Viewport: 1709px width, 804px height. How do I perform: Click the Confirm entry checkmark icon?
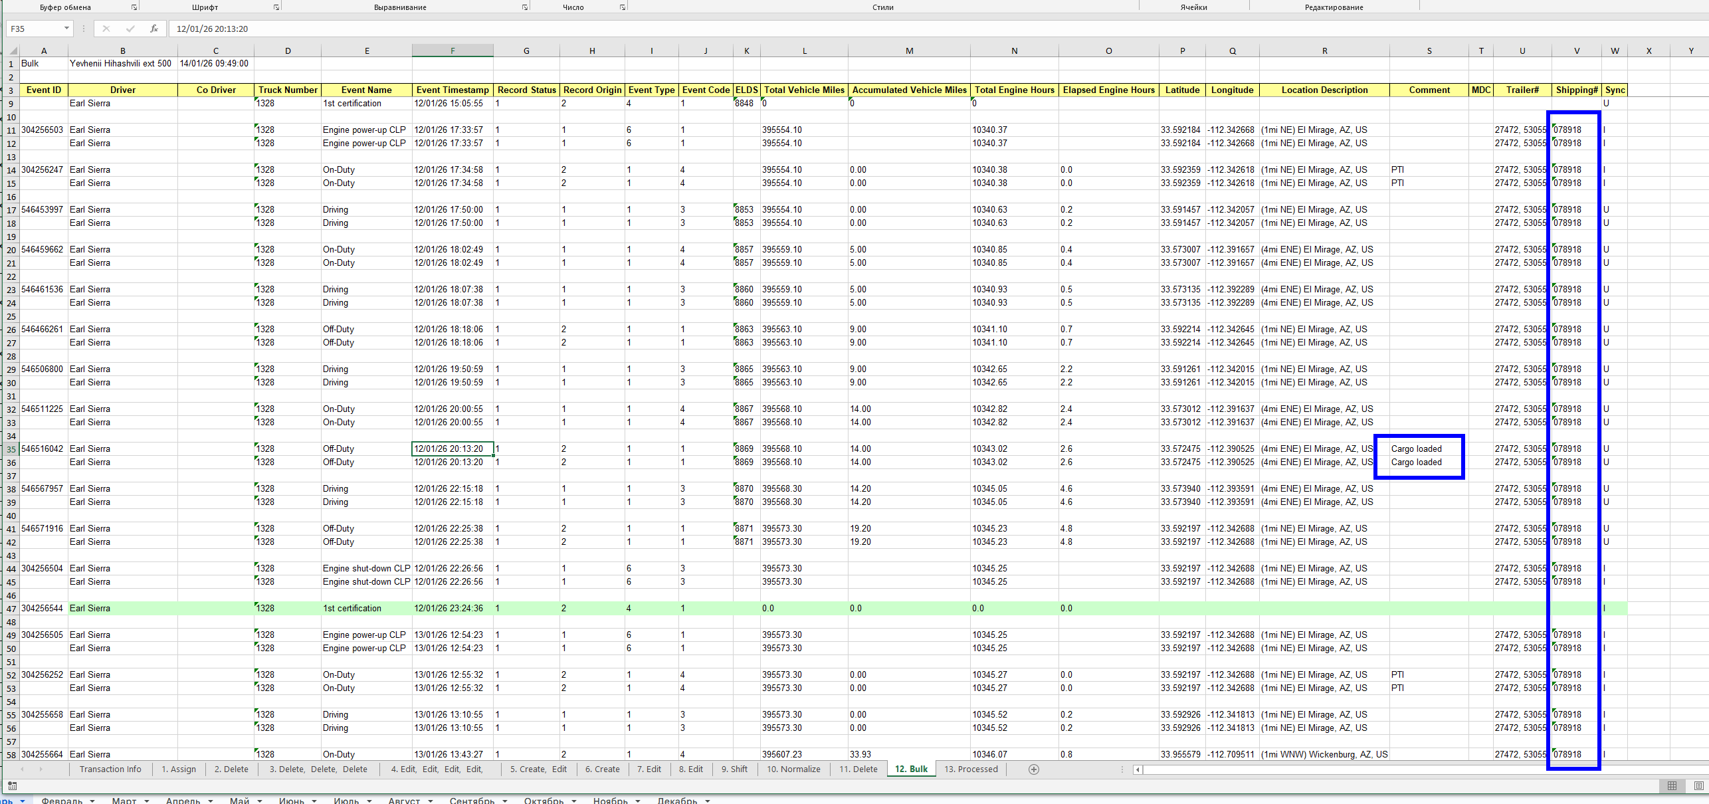click(x=130, y=29)
